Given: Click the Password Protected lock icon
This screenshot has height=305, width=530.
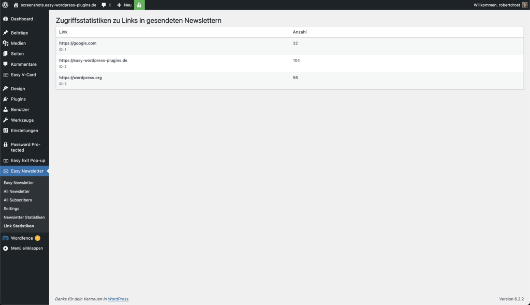Looking at the screenshot, I should tap(5, 144).
